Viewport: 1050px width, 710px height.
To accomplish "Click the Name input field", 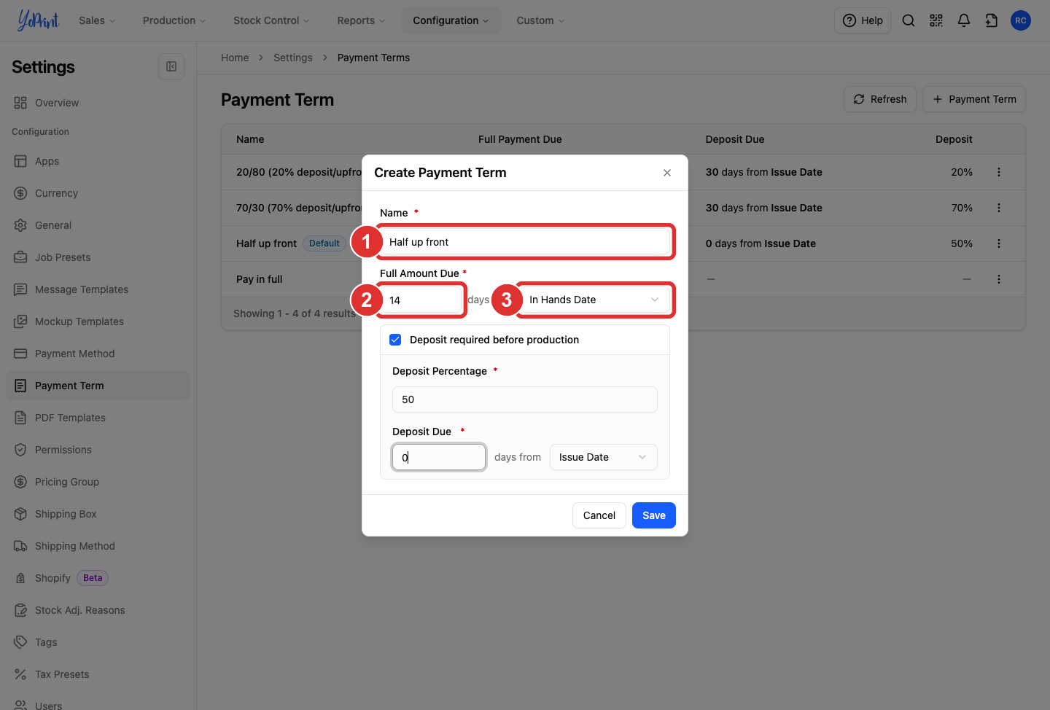I will [x=525, y=242].
